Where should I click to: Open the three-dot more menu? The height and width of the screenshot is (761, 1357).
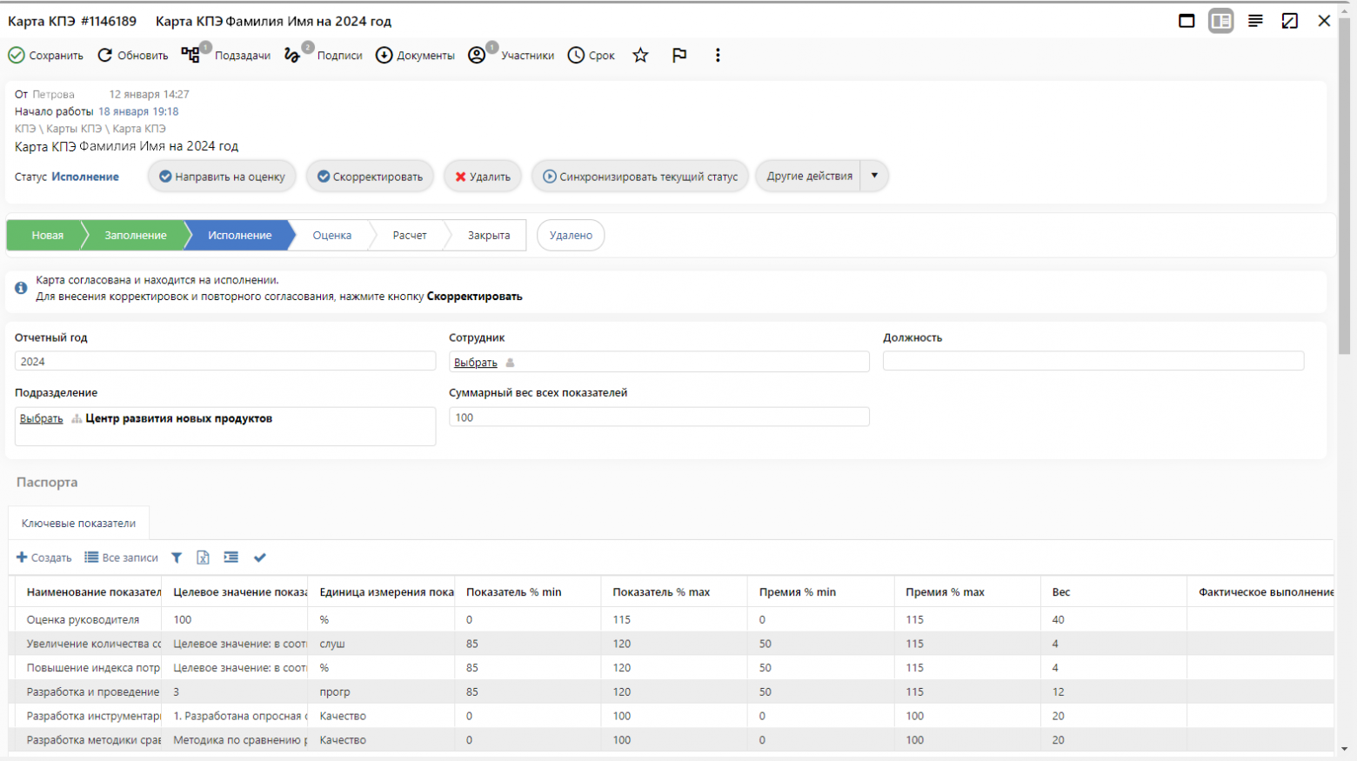point(718,55)
